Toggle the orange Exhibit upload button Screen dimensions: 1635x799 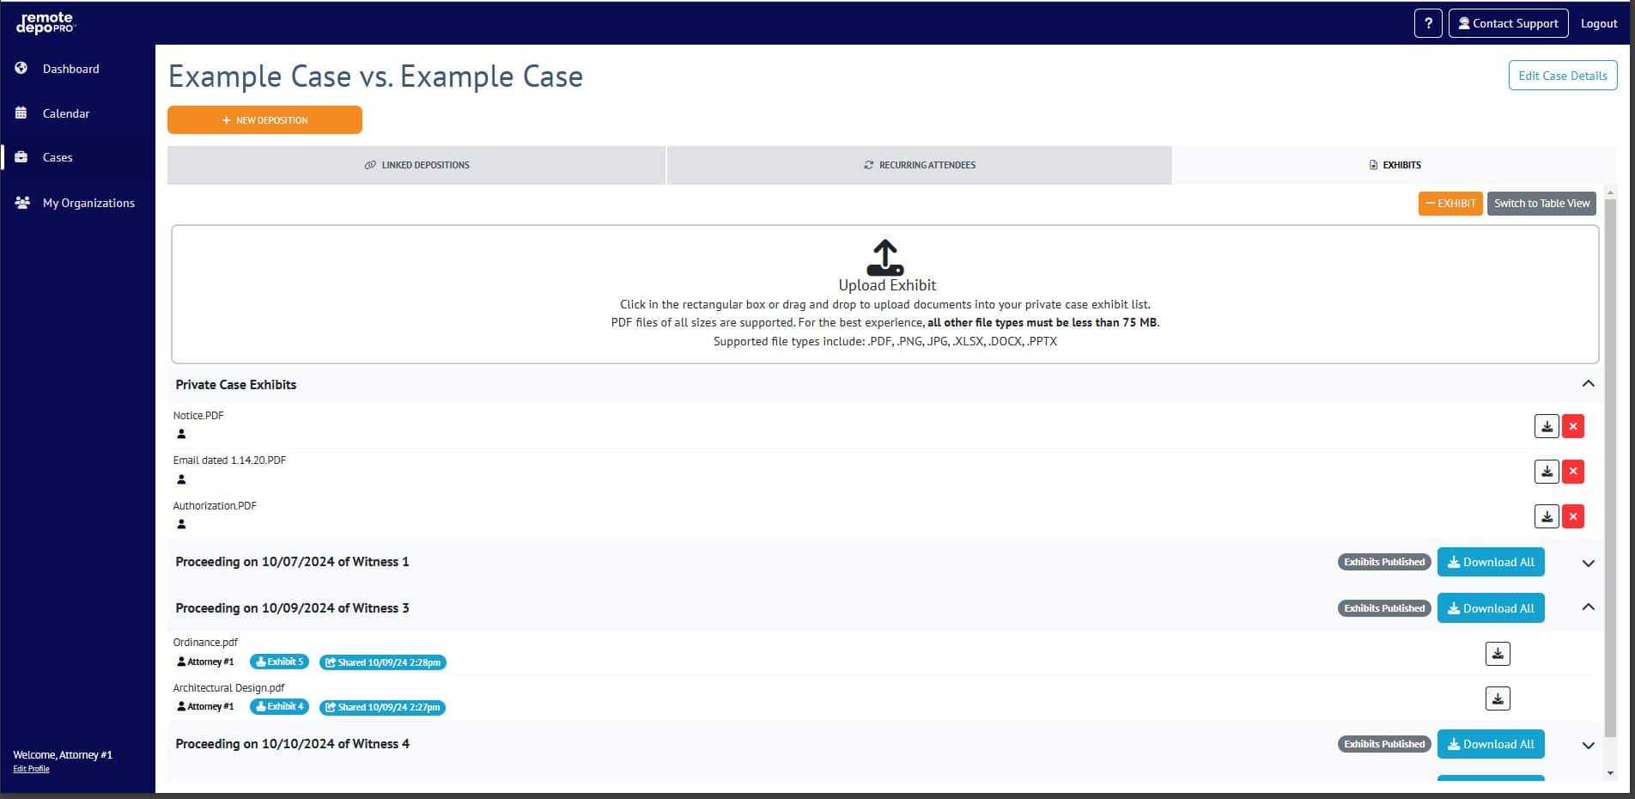[1450, 204]
